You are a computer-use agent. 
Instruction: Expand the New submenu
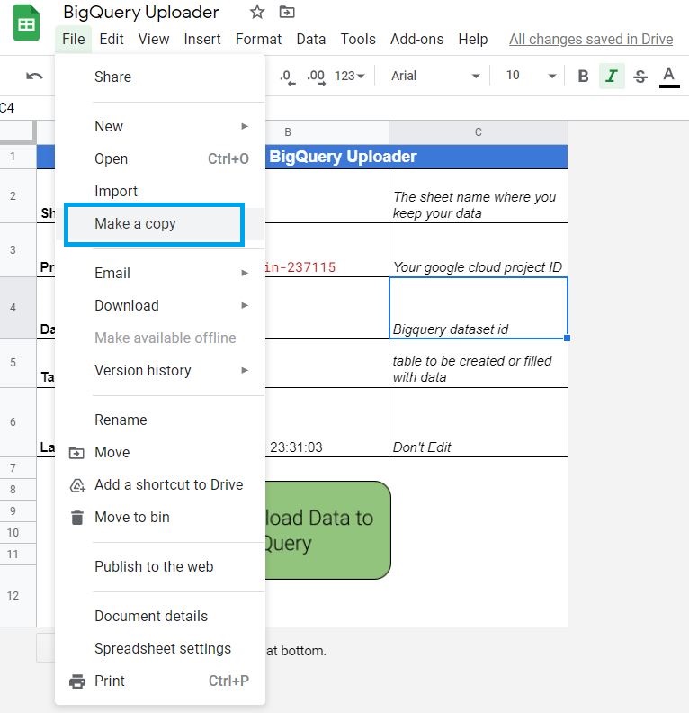pyautogui.click(x=245, y=126)
